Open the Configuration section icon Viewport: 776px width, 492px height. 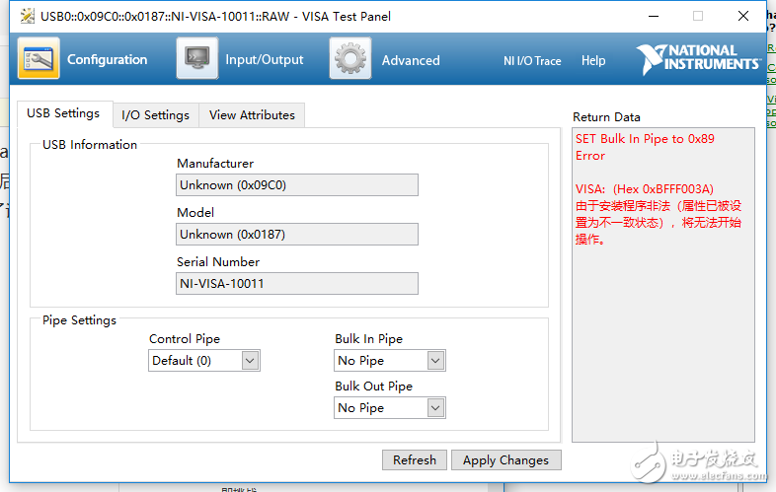(39, 58)
